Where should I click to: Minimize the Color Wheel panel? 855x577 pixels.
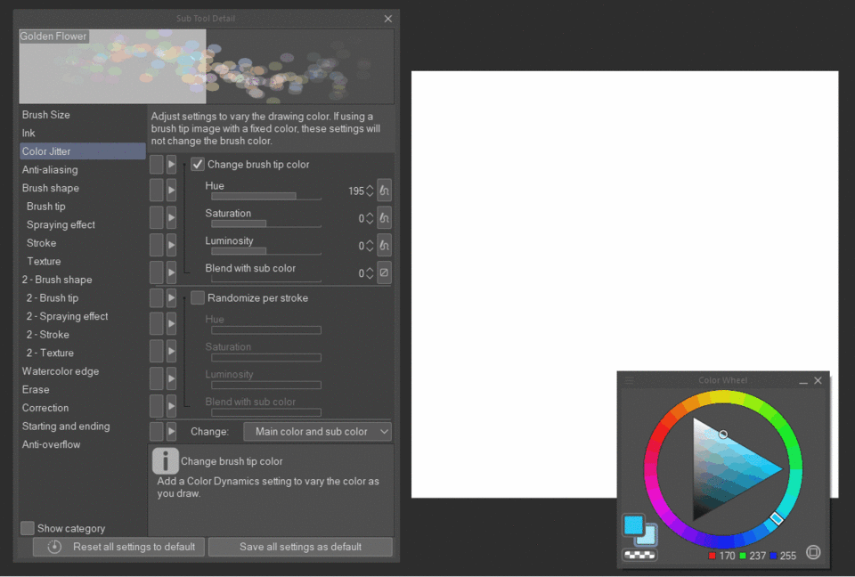pos(803,381)
